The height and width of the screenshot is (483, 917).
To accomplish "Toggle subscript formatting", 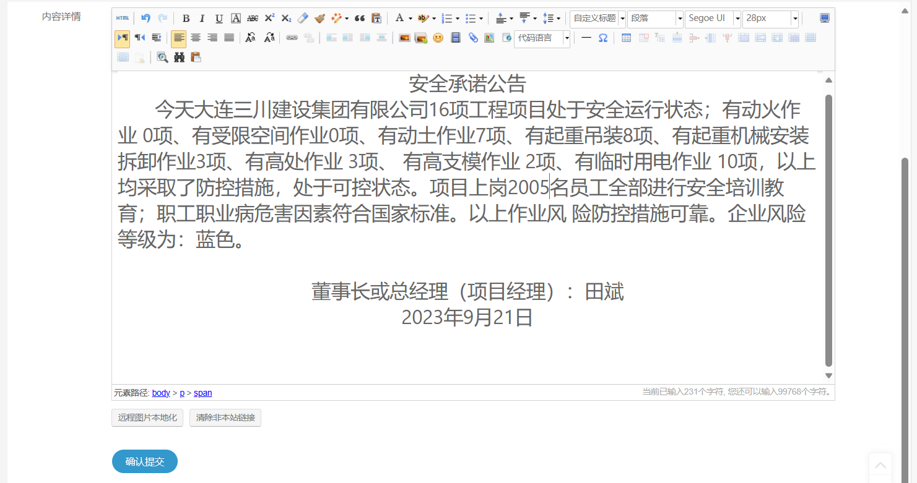I will pyautogui.click(x=286, y=19).
